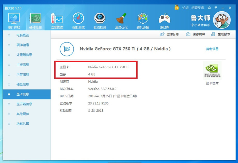Click the NVIDIA 显卡芯片 logo
Viewport: 238px width, 163px height.
point(212,70)
